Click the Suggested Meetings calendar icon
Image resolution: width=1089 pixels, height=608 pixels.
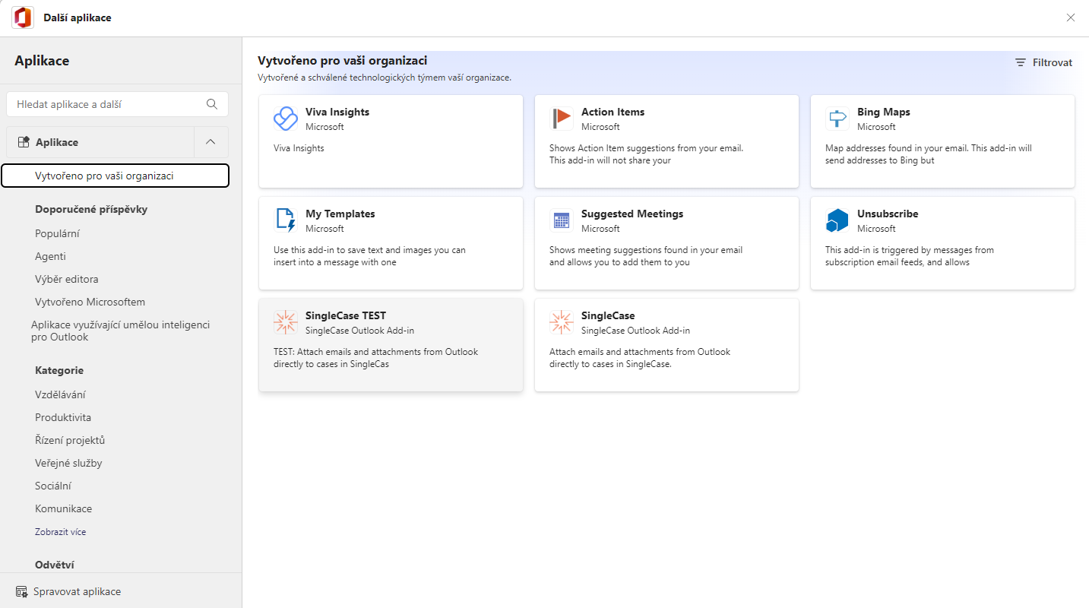pyautogui.click(x=562, y=220)
